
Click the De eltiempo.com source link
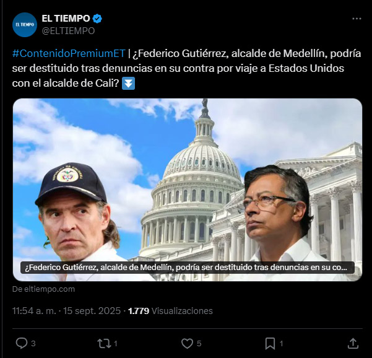tap(43, 289)
